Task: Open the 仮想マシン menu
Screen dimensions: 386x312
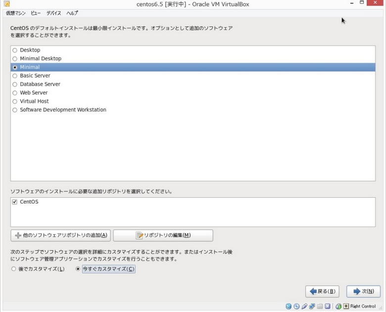Action: point(16,13)
